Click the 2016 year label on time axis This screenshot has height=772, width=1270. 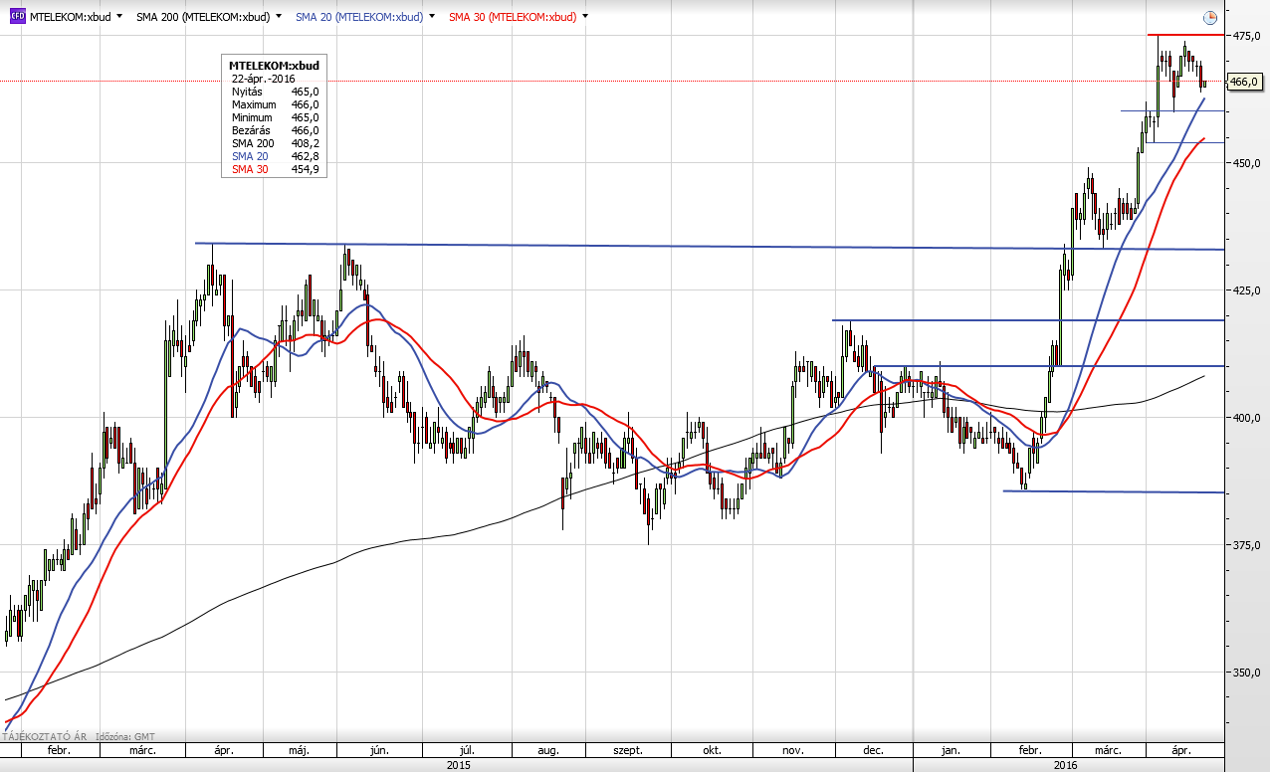[1064, 765]
